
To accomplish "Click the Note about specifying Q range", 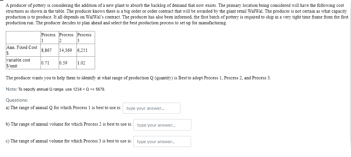I will (55, 89).
